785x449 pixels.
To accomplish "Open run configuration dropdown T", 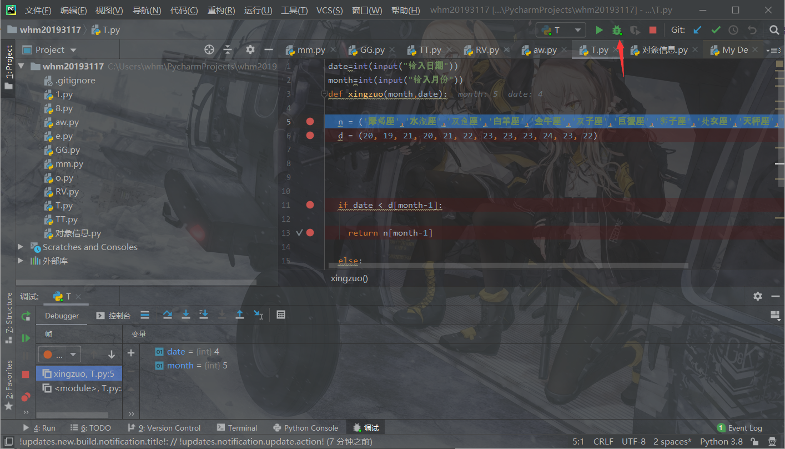I will (561, 30).
